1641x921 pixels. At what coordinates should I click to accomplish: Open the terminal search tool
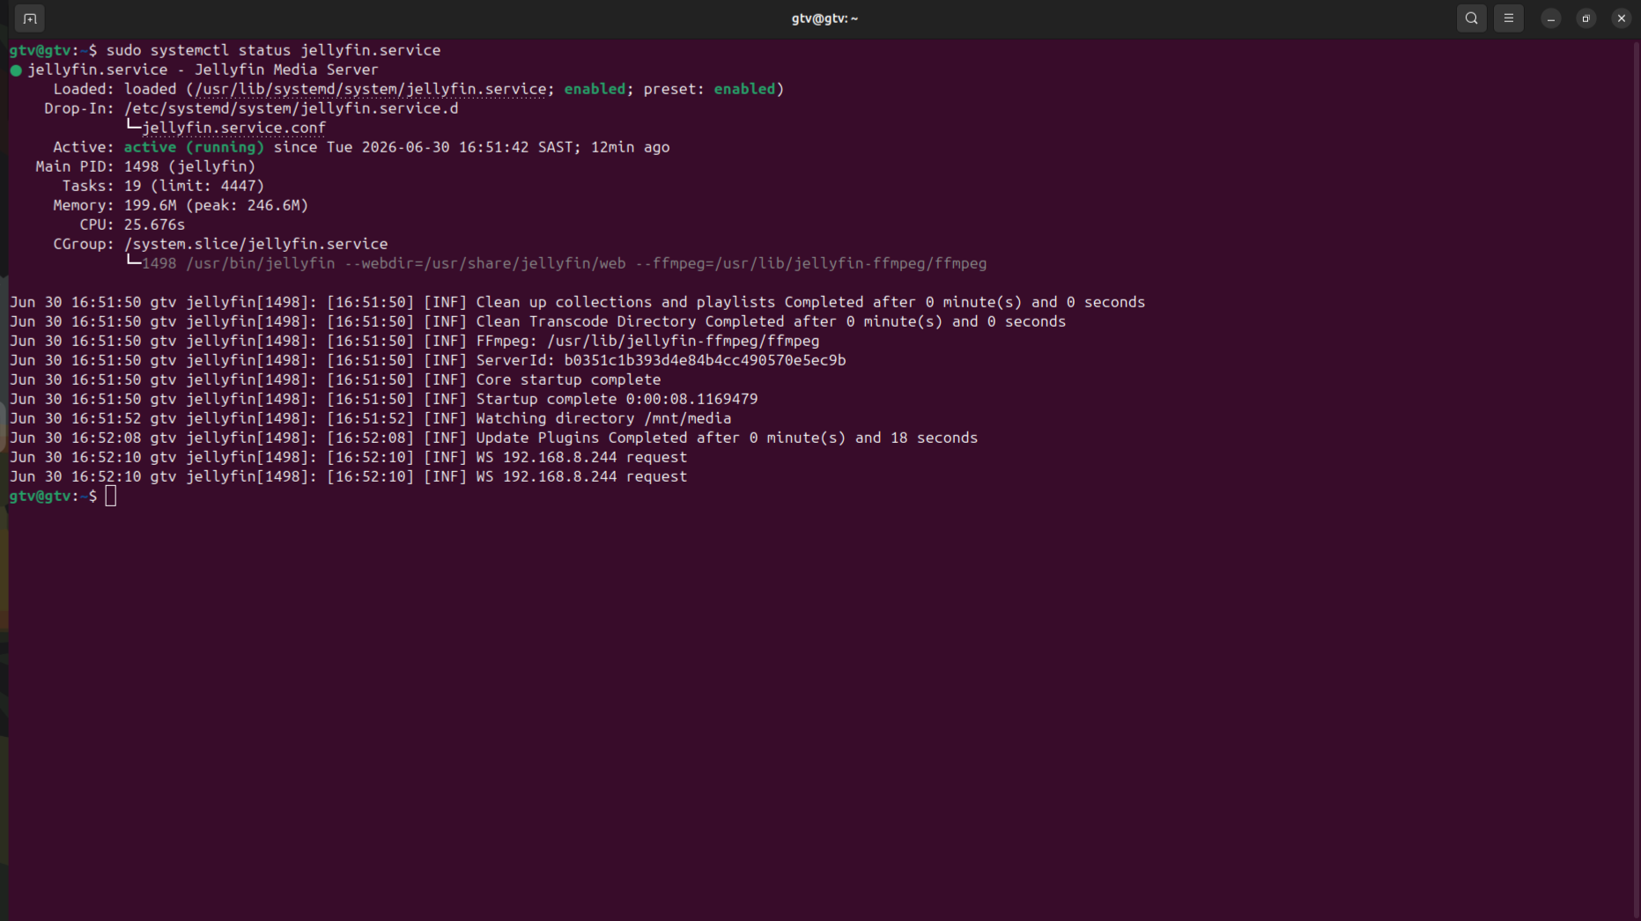[1471, 18]
